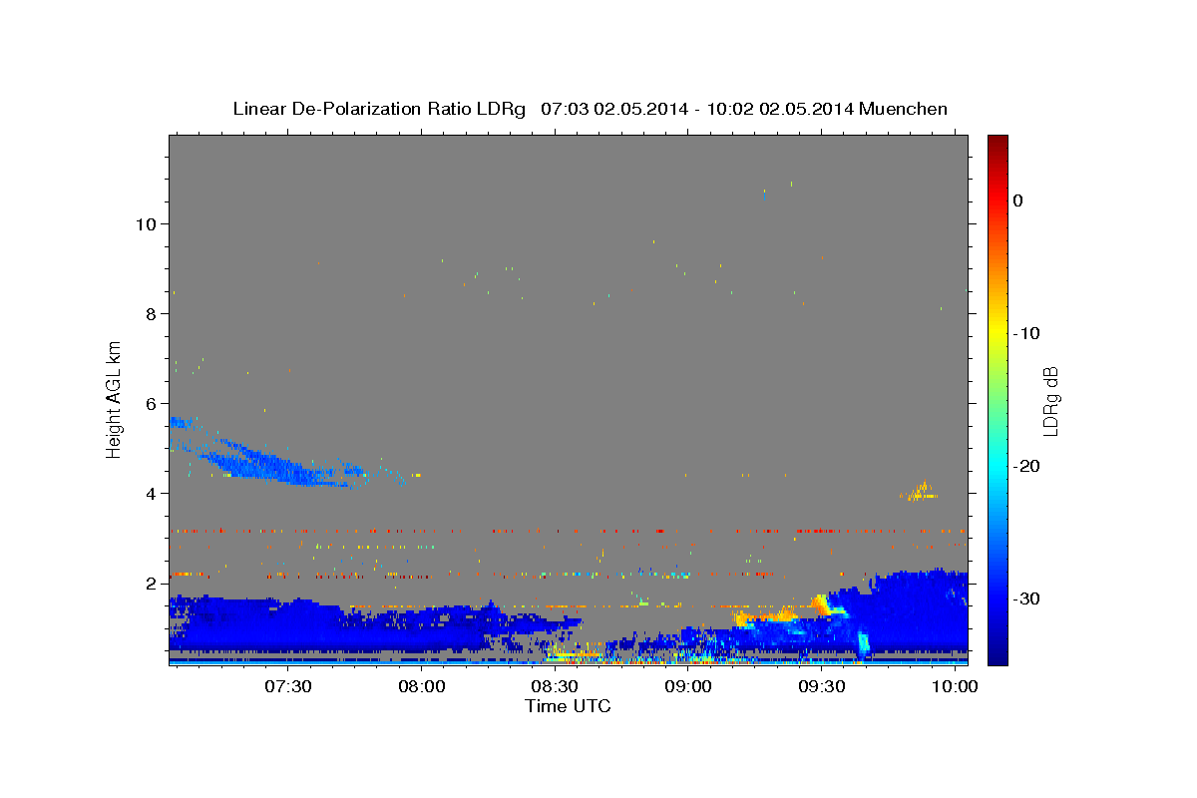1197x798 pixels.
Task: Click the colorbar label '0'
Action: click(x=1017, y=200)
